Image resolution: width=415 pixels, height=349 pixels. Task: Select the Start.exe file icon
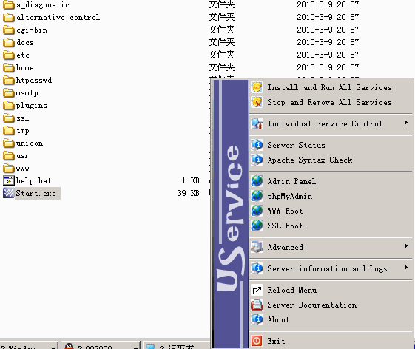click(8, 193)
